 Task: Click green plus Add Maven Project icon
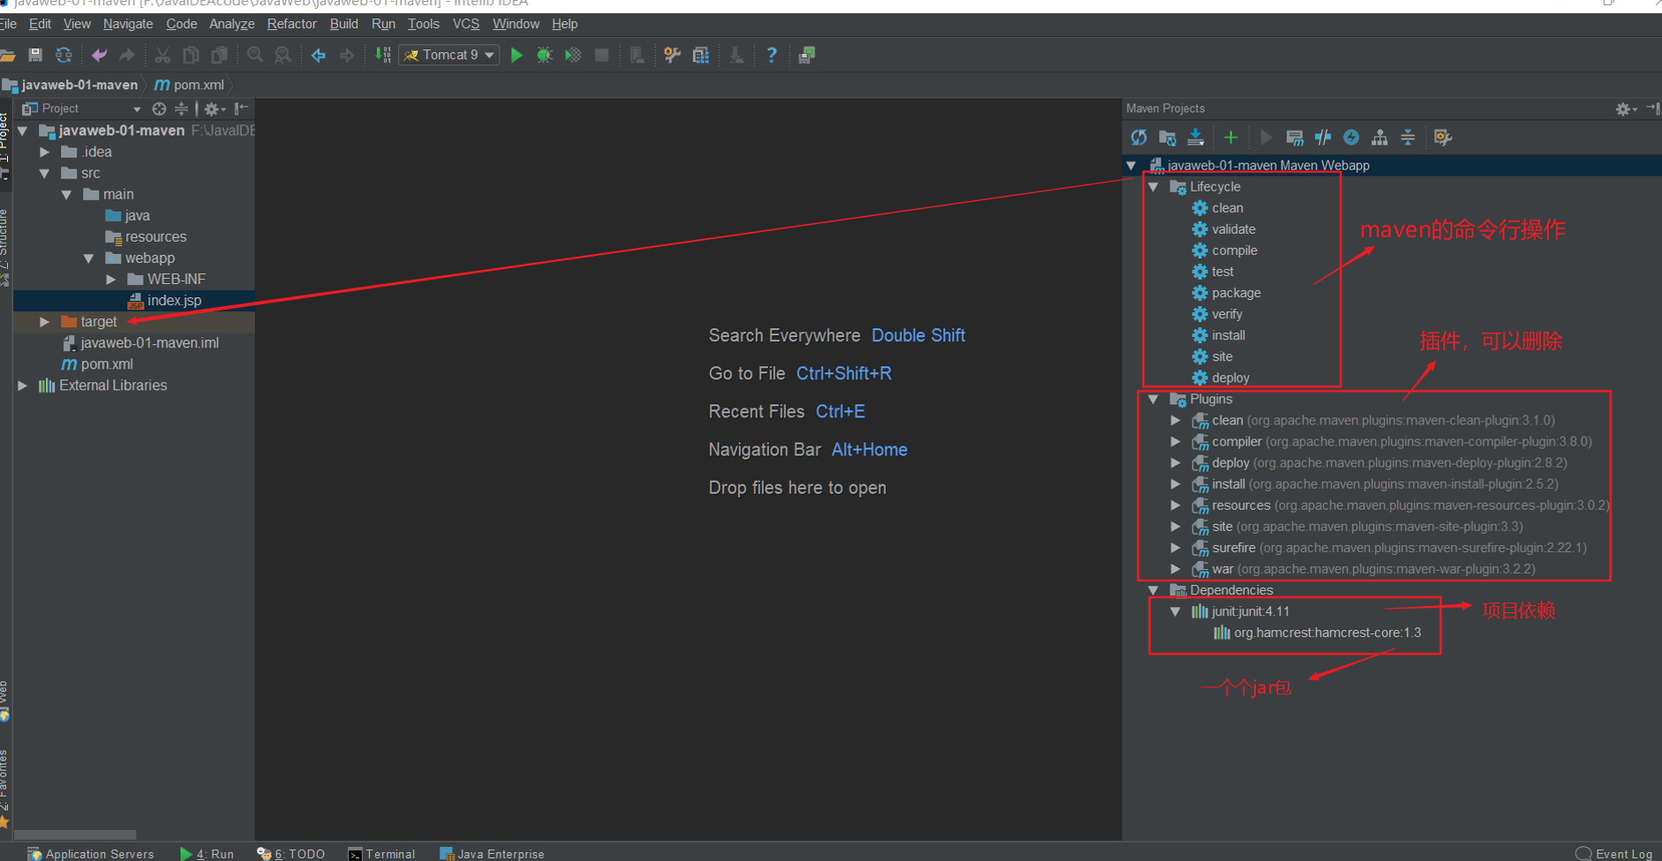point(1230,138)
